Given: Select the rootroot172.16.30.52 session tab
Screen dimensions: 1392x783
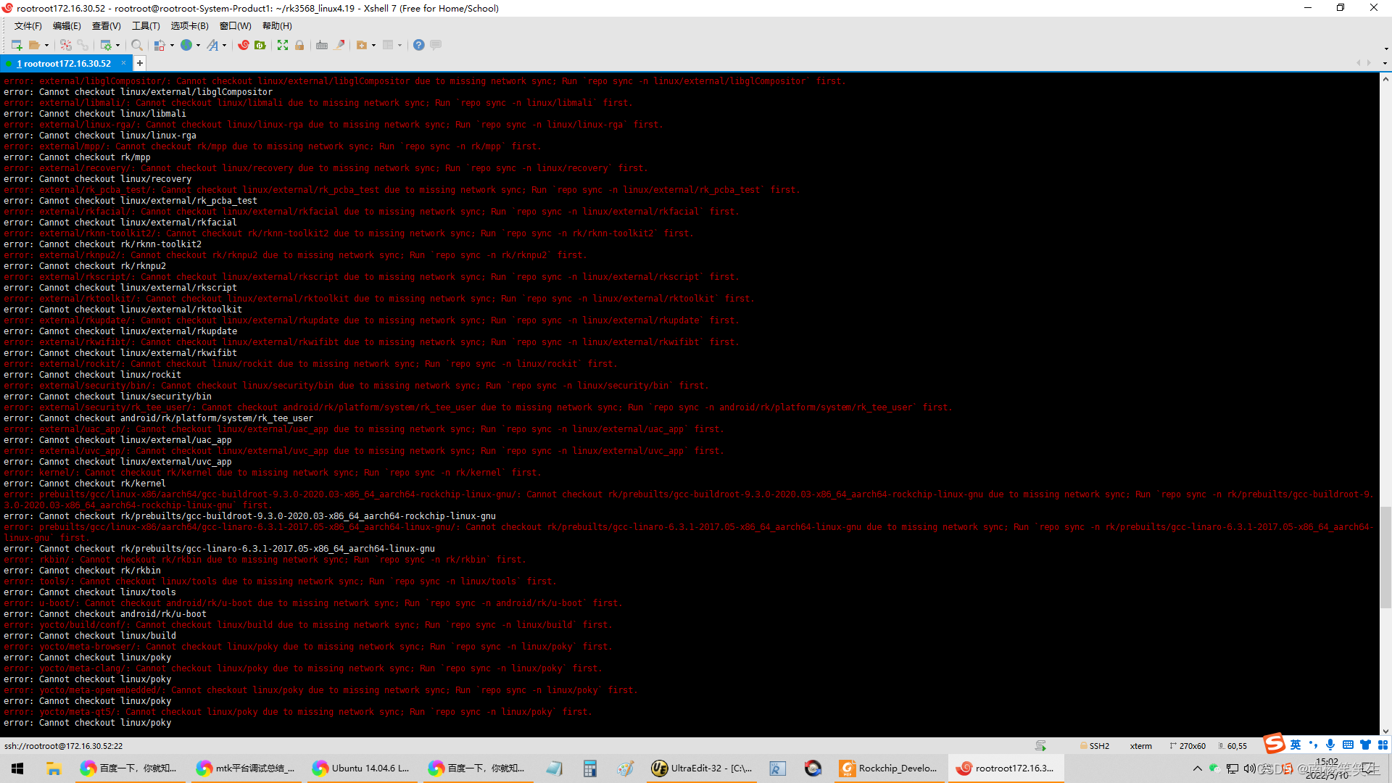Looking at the screenshot, I should [67, 64].
